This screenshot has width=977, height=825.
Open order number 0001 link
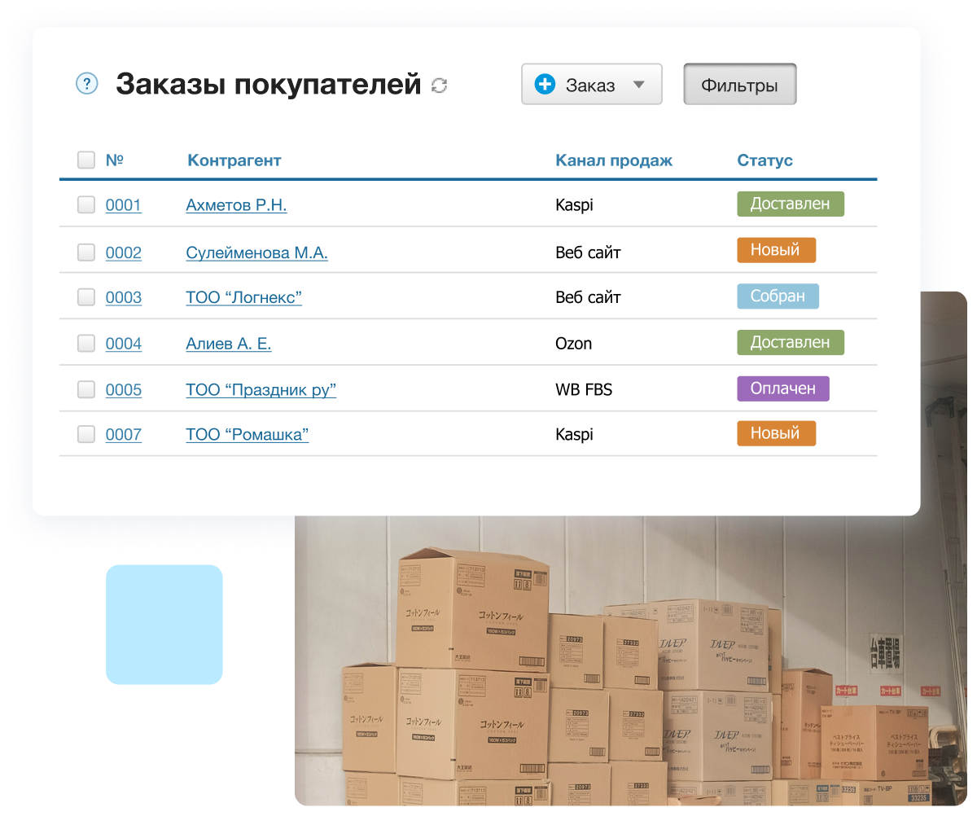pyautogui.click(x=124, y=205)
